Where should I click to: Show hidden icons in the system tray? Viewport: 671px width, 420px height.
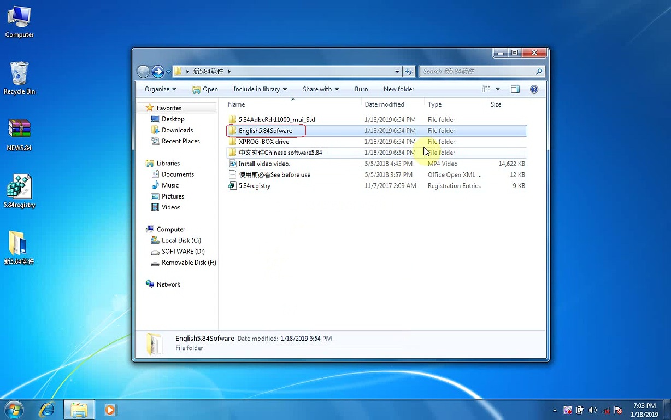click(555, 410)
